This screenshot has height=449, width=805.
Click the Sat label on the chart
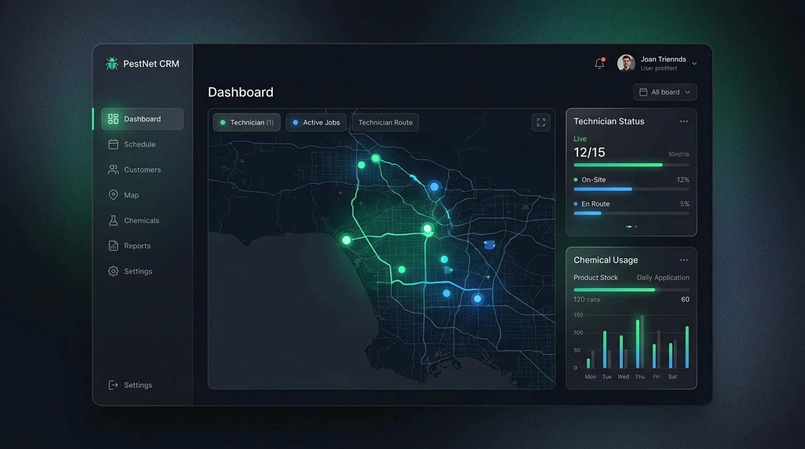pos(673,377)
